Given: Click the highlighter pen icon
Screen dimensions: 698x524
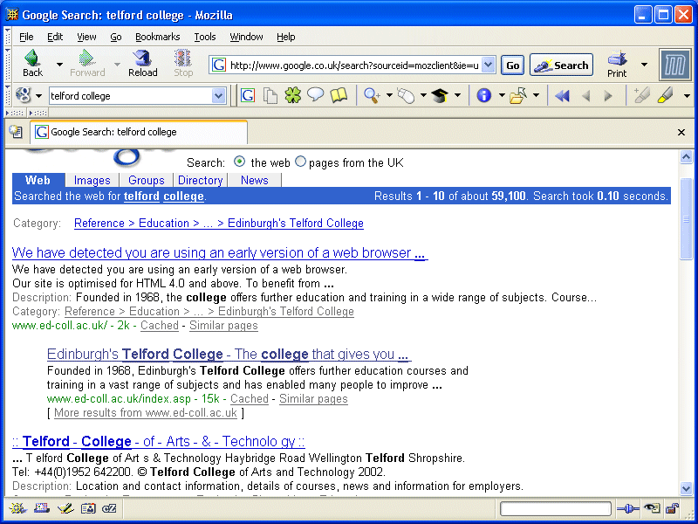Looking at the screenshot, I should [x=665, y=95].
